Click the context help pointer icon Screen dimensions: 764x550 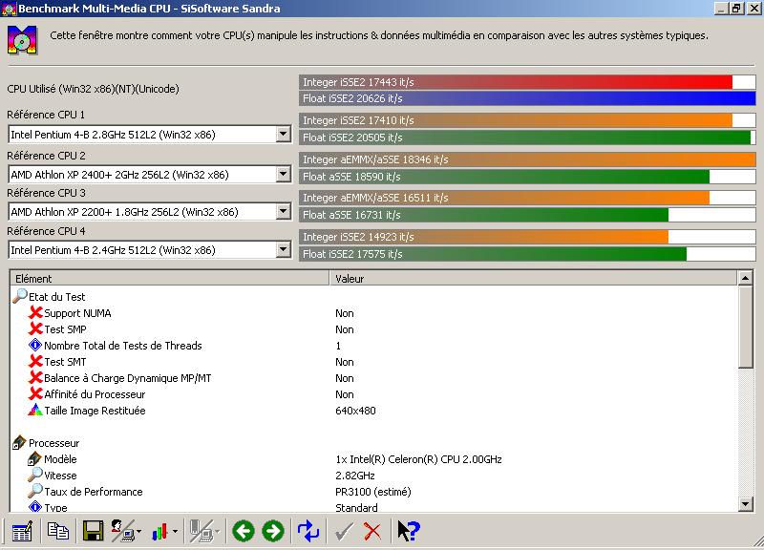409,531
